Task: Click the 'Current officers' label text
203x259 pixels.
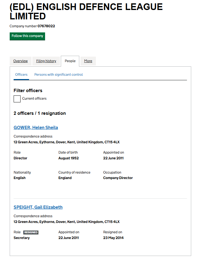Action: [x=34, y=99]
